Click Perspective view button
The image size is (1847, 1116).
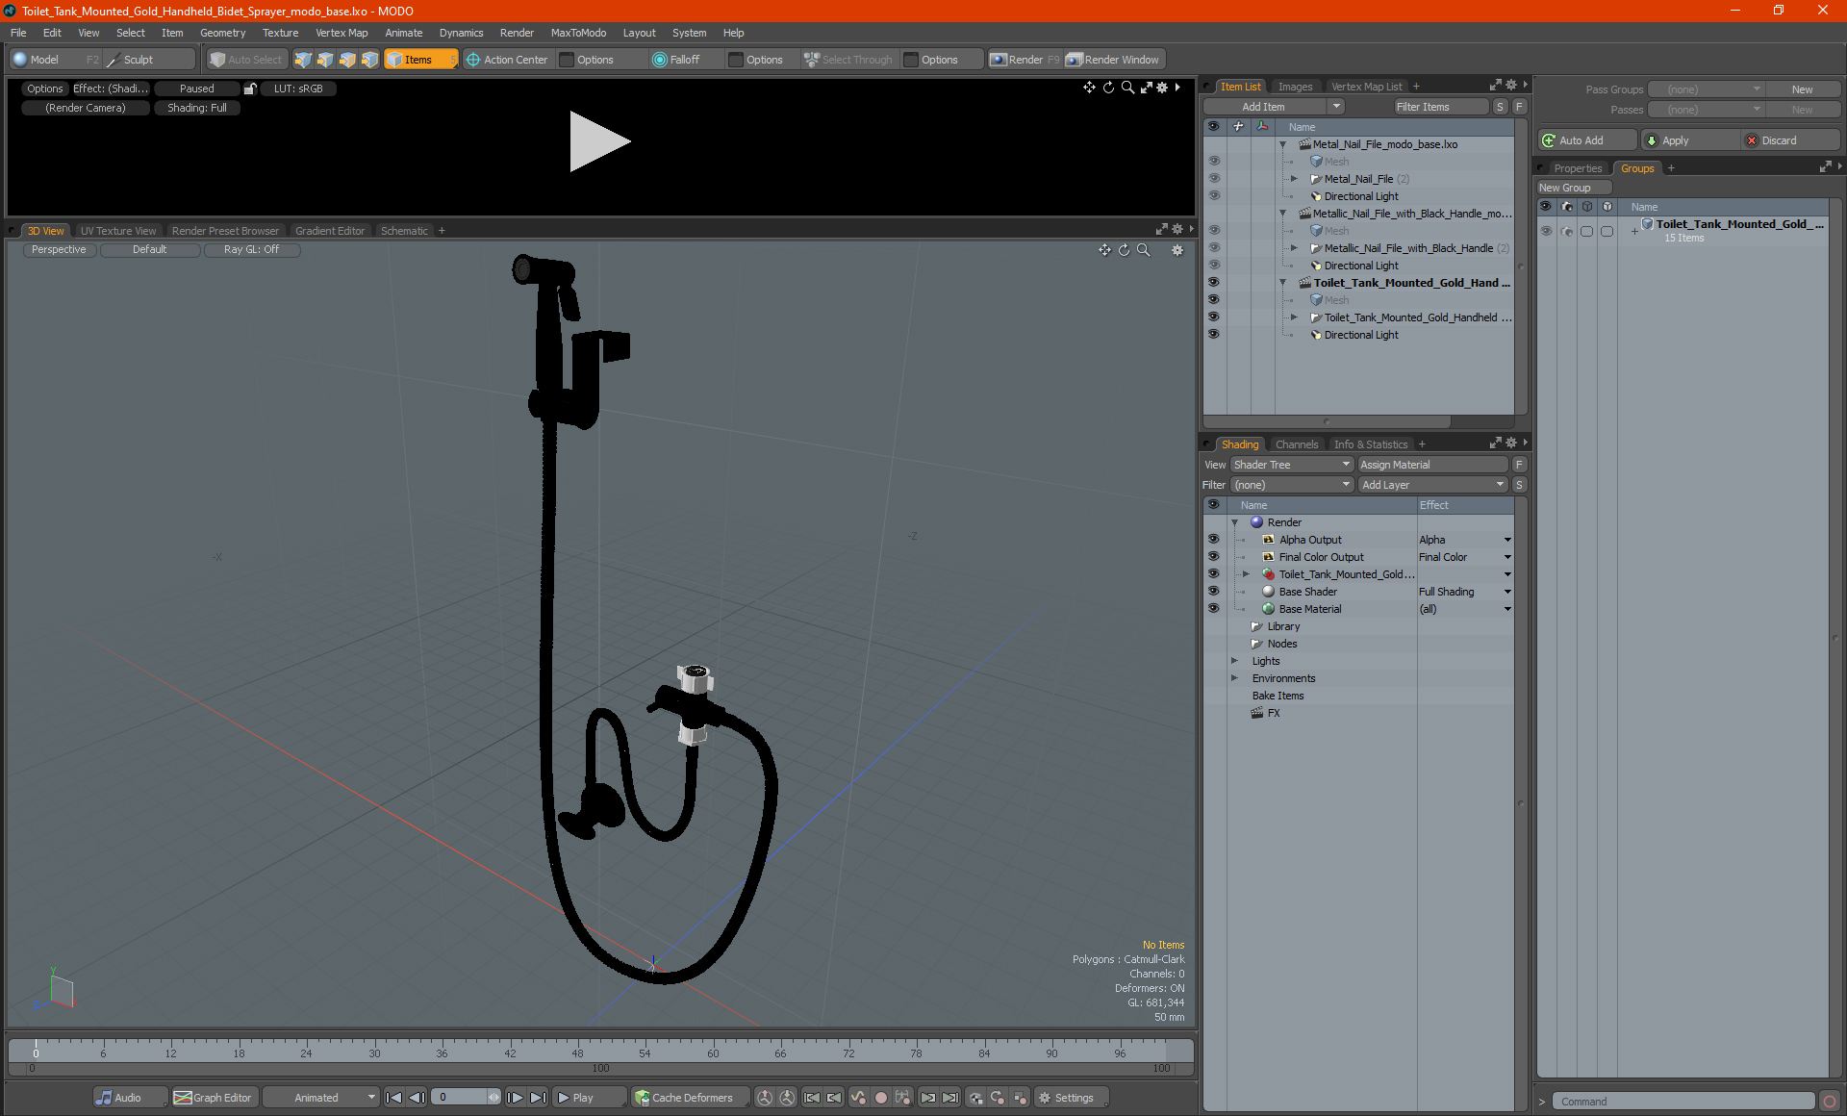(x=59, y=249)
